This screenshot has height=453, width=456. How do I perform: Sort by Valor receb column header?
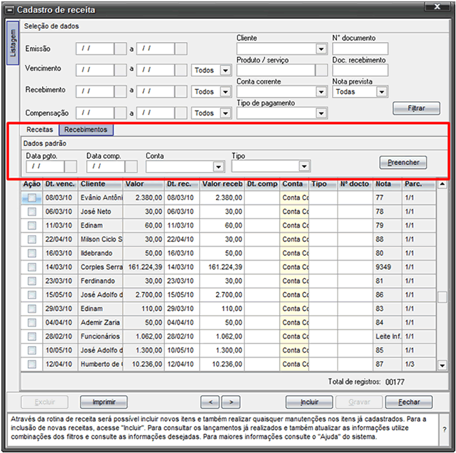(x=222, y=184)
